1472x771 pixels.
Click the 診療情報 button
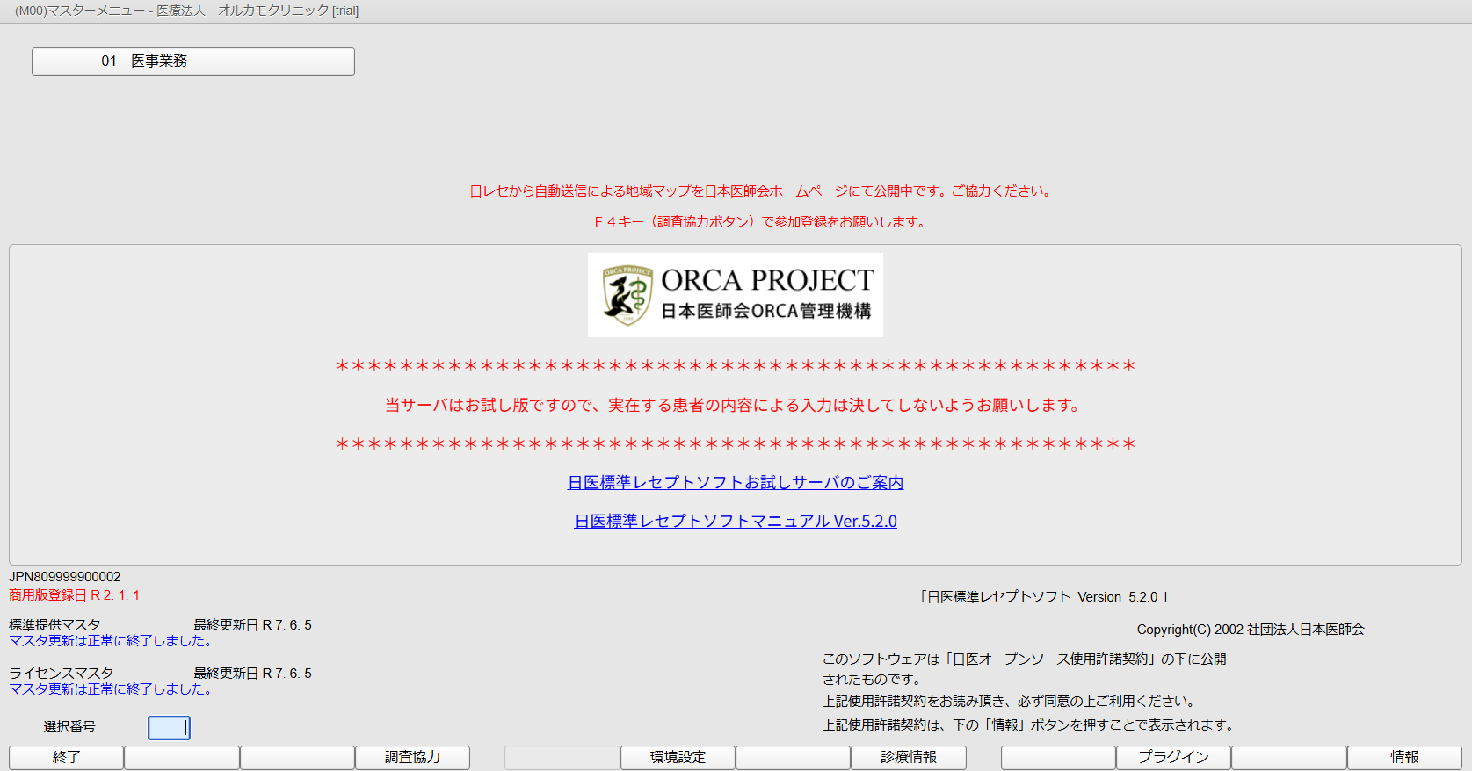pyautogui.click(x=909, y=757)
